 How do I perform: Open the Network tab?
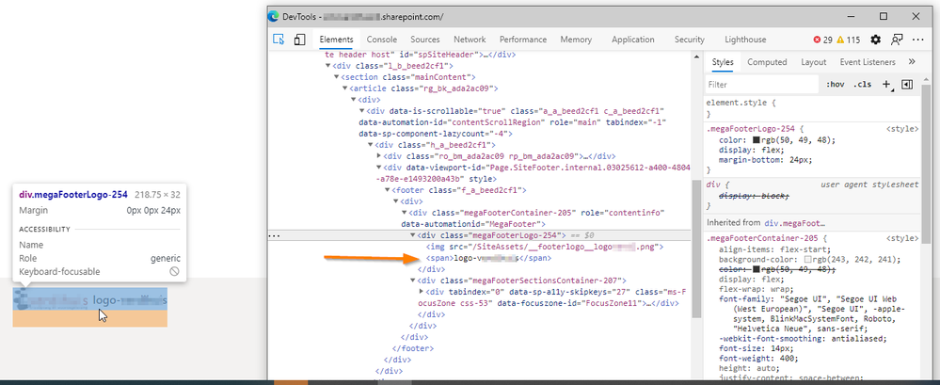tap(470, 40)
